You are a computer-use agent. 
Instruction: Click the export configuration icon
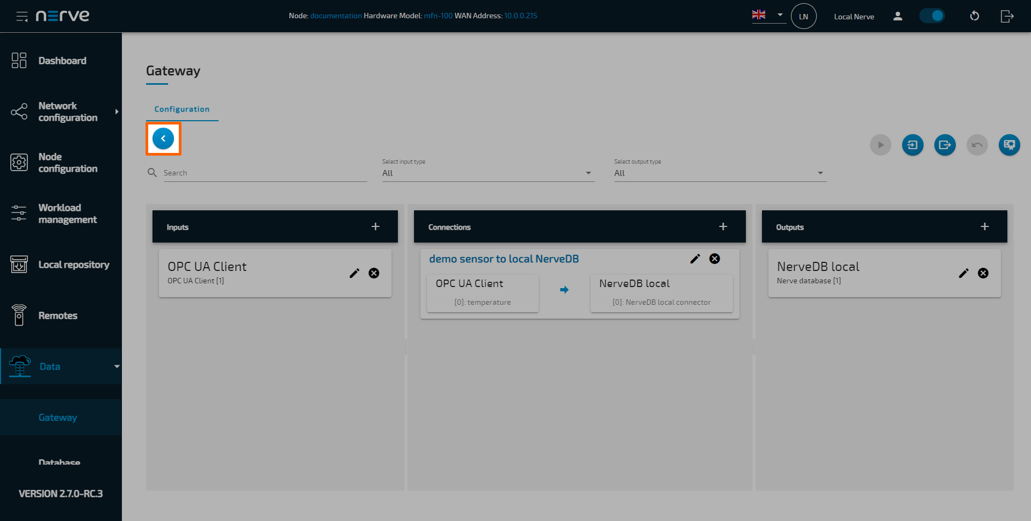tap(945, 145)
